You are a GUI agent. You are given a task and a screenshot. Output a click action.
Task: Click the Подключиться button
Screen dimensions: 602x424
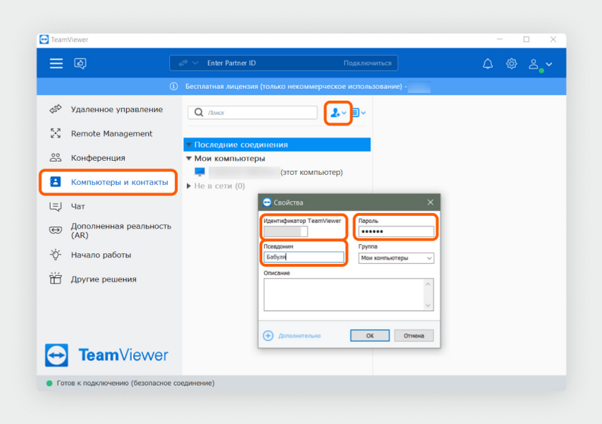[367, 63]
